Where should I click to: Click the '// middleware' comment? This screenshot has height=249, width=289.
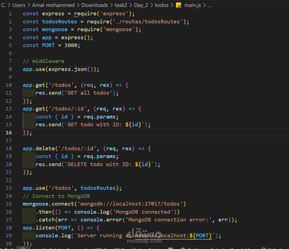pyautogui.click(x=44, y=61)
